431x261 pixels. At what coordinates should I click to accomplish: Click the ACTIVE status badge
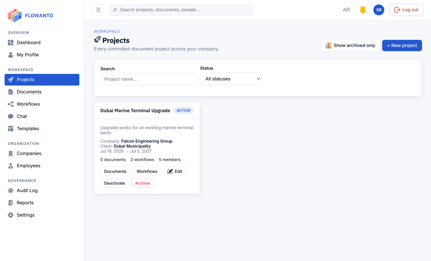(x=183, y=110)
